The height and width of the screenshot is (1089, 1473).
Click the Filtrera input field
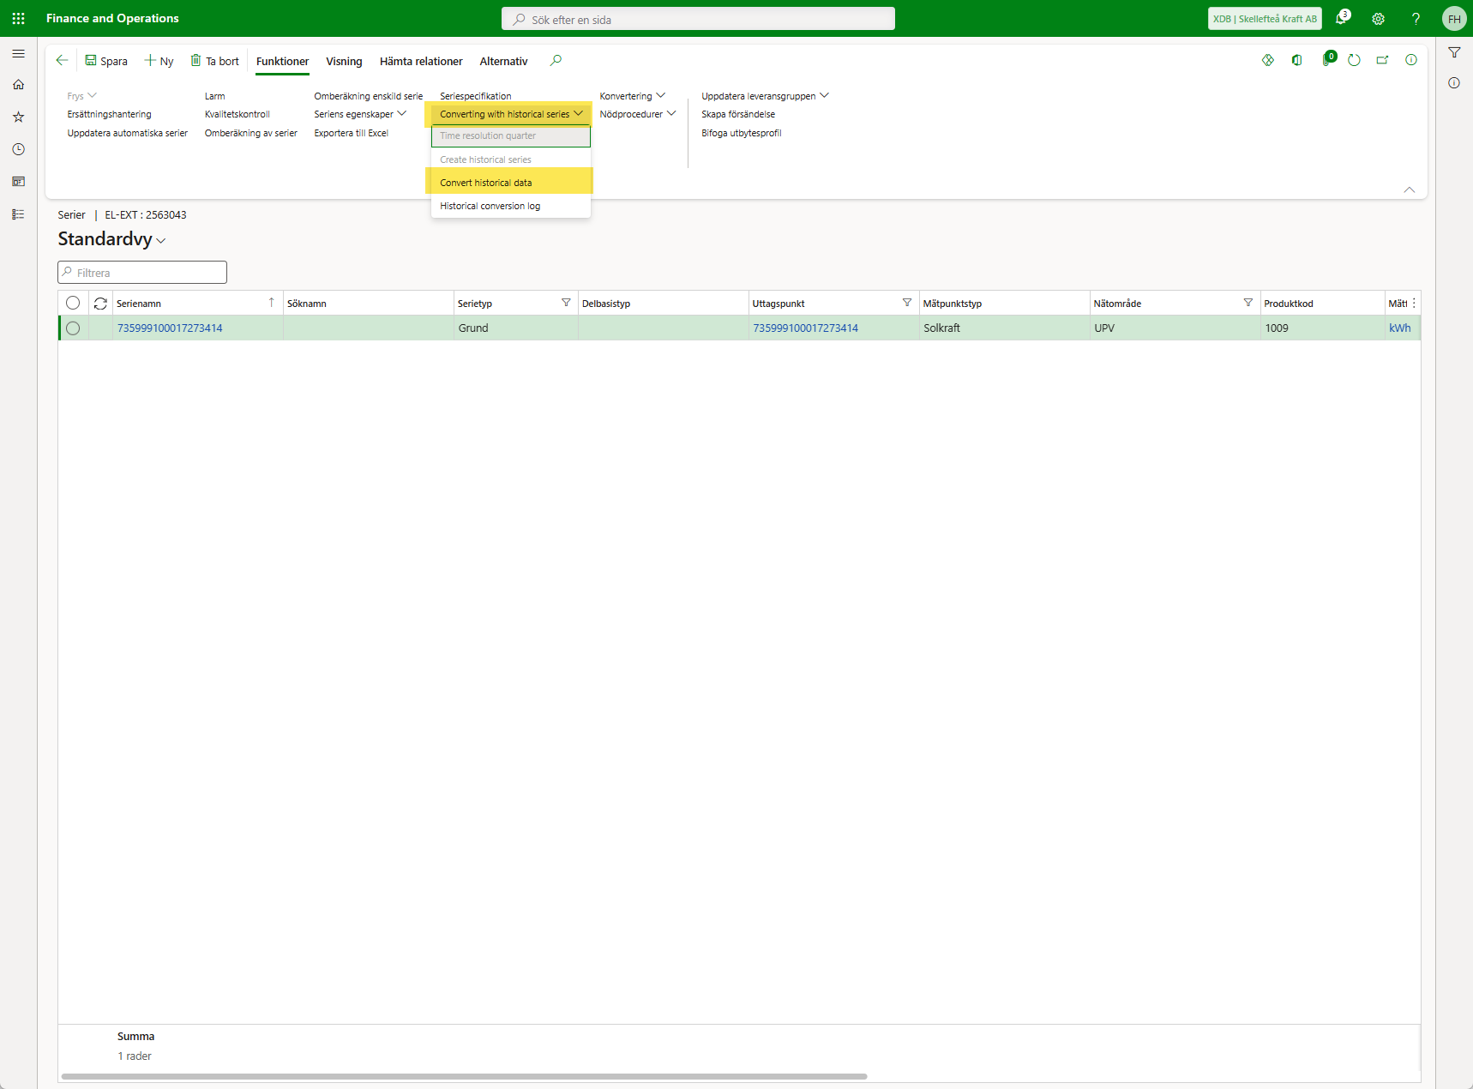click(x=142, y=273)
